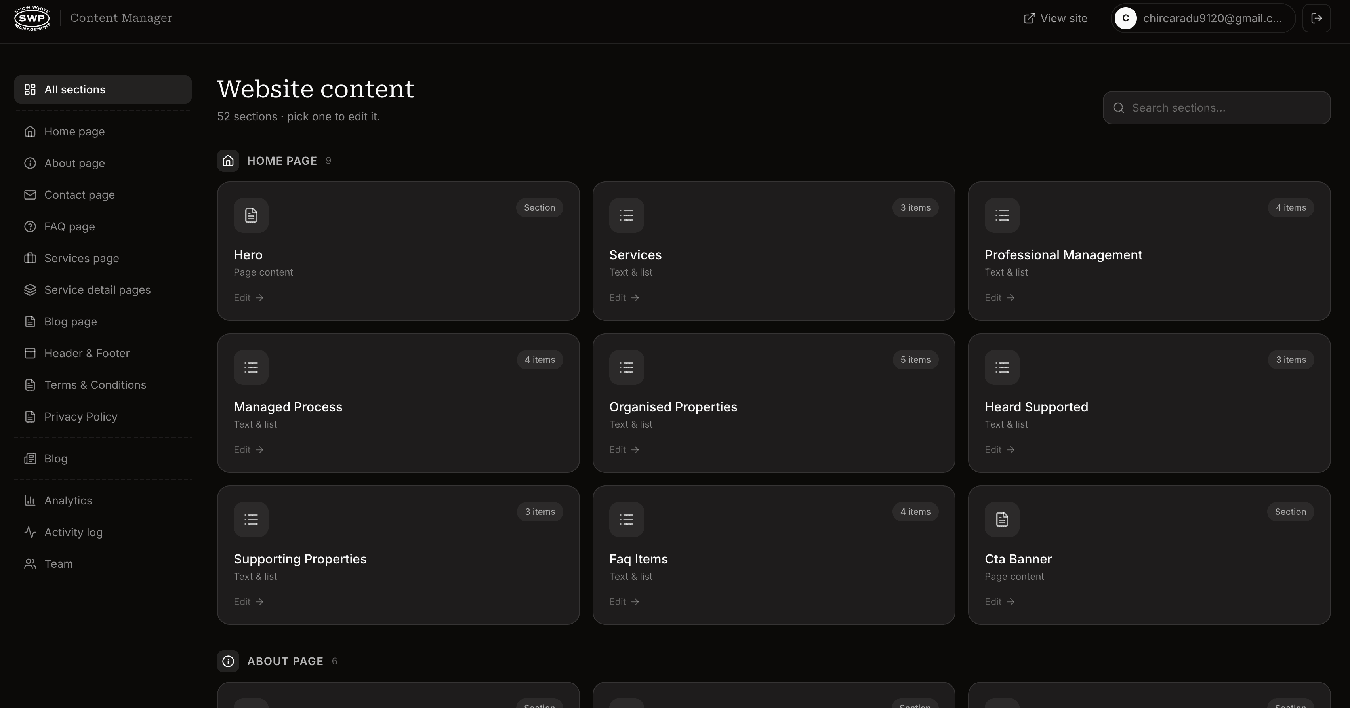This screenshot has width=1350, height=708.
Task: Click the Hero card title
Action: click(248, 255)
